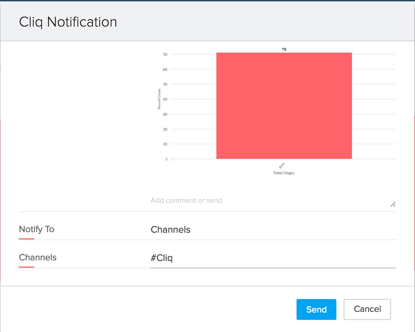Click the 600 y-axis tick label
This screenshot has height=332, width=415.
pyautogui.click(x=165, y=69)
